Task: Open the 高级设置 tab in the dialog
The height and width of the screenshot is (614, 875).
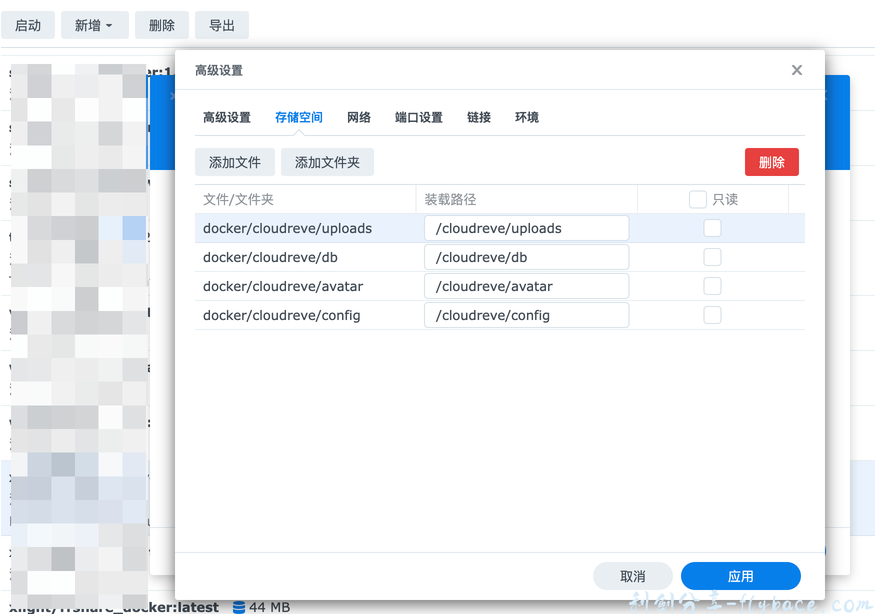Action: click(226, 117)
